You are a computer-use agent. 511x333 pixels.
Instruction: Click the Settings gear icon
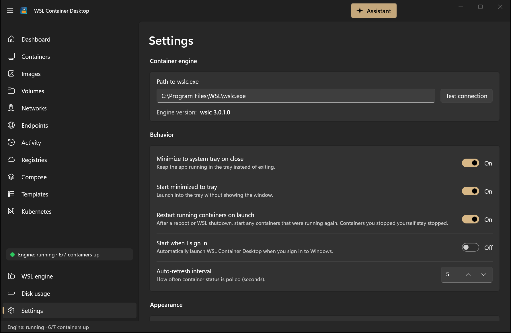pyautogui.click(x=11, y=310)
